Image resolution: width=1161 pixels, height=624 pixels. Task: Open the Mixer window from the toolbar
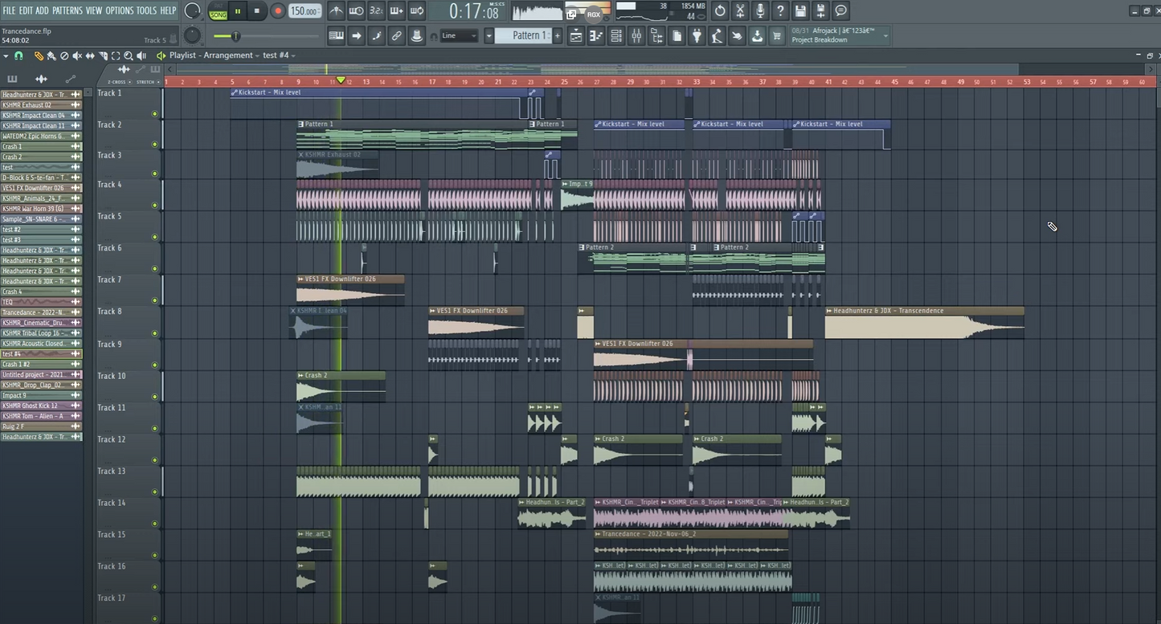(636, 35)
